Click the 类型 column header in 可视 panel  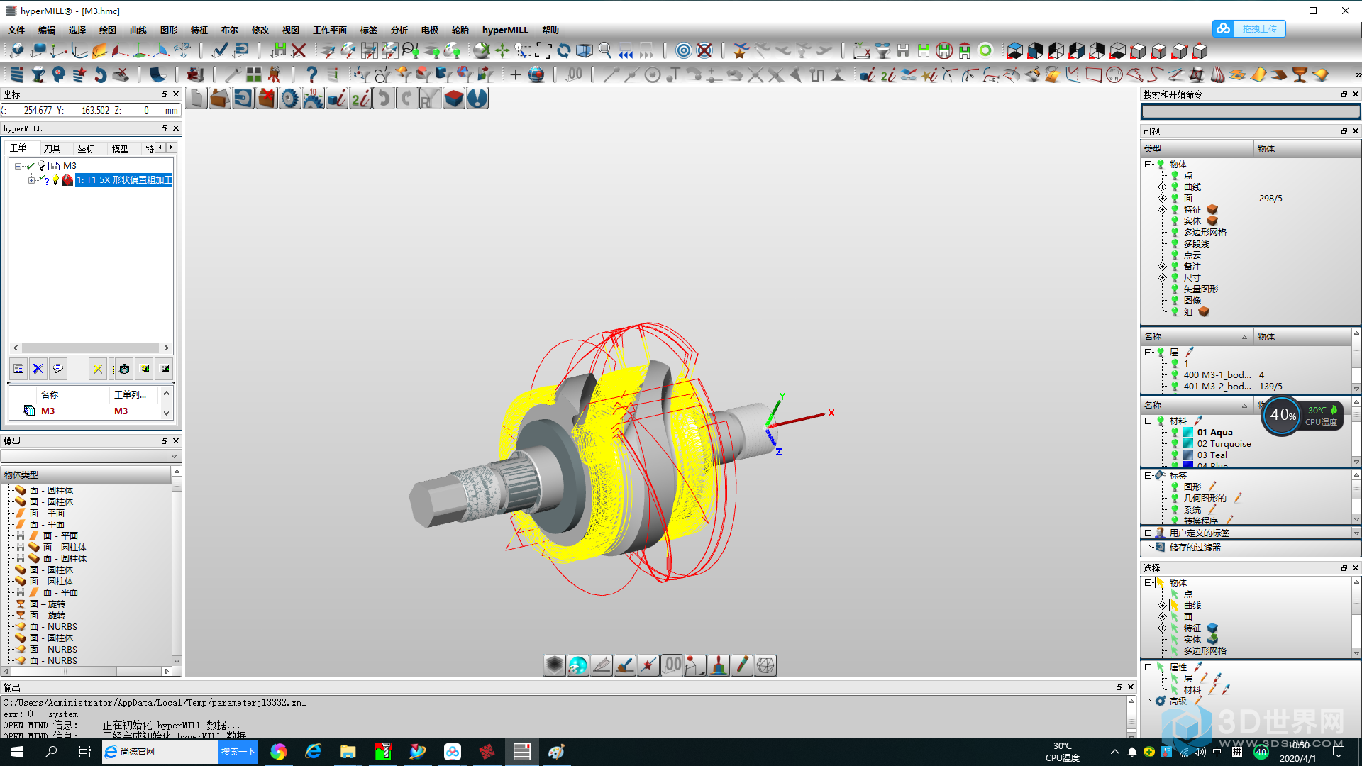click(1197, 148)
